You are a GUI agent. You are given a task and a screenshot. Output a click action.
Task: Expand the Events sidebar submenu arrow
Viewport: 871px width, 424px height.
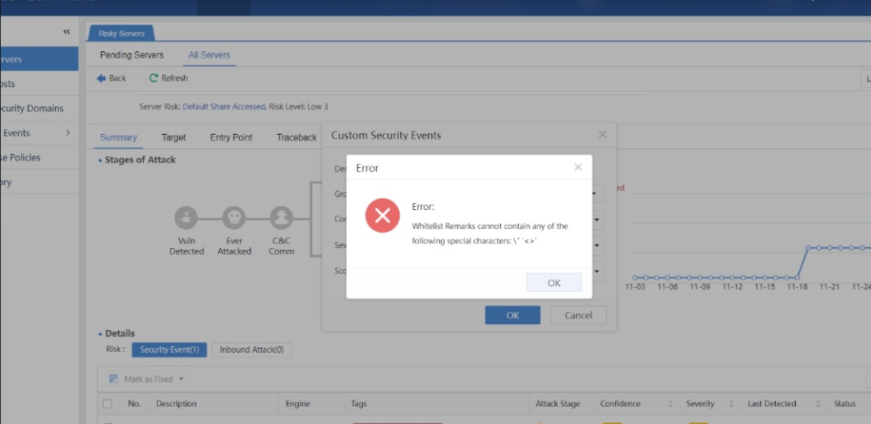68,133
